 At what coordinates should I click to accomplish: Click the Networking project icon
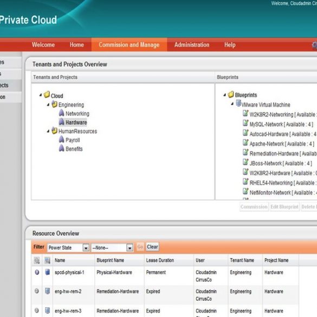(61, 113)
